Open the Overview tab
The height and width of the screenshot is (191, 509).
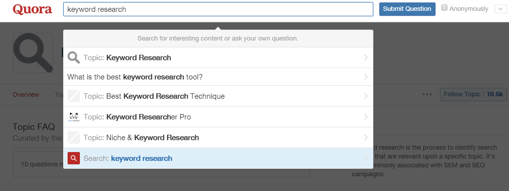click(x=26, y=95)
